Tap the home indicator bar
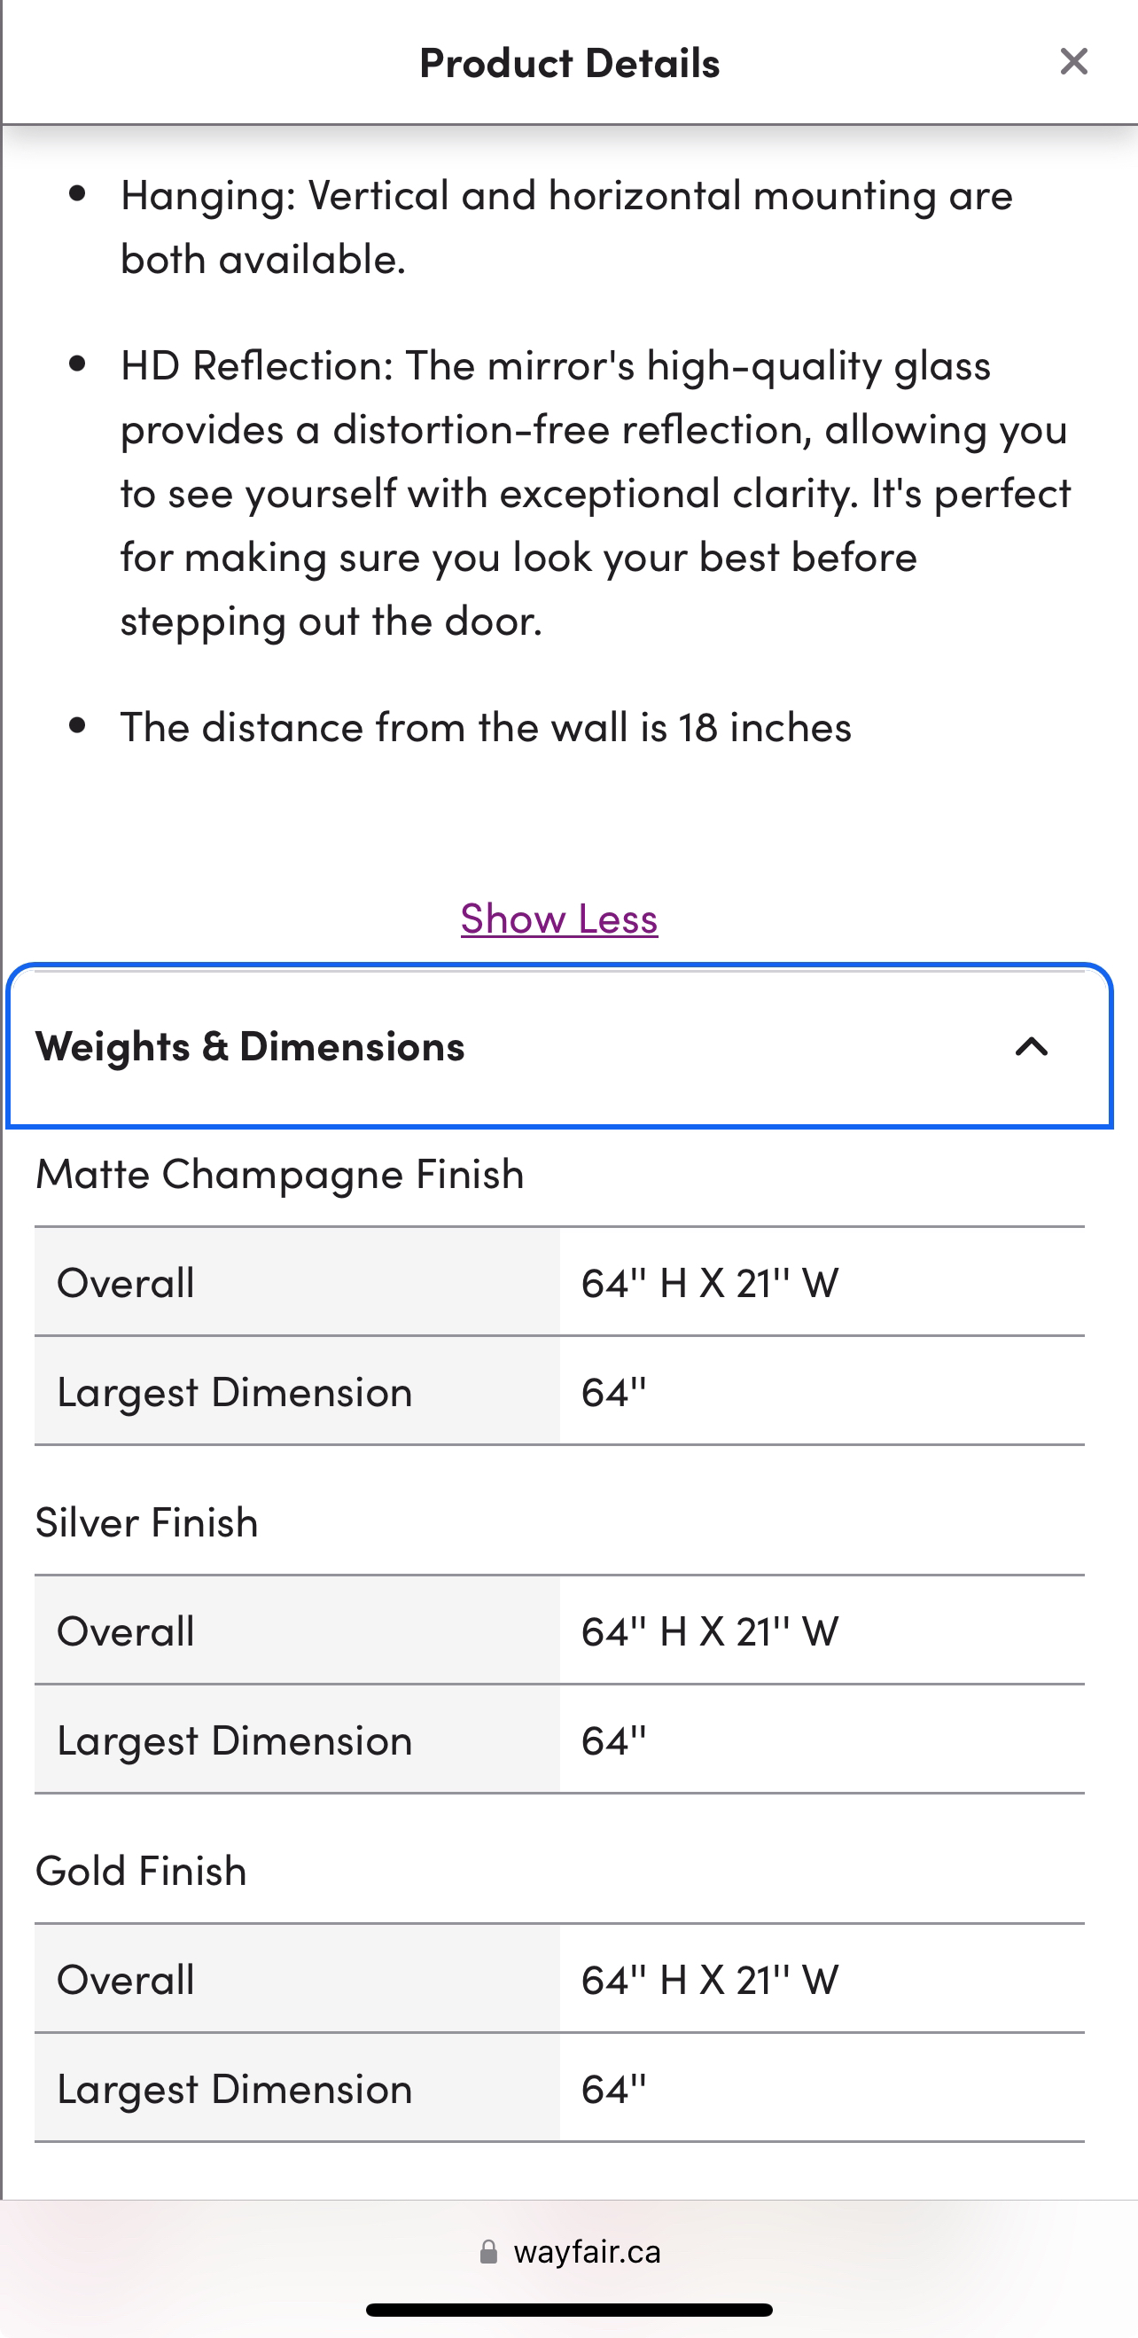 [569, 2309]
